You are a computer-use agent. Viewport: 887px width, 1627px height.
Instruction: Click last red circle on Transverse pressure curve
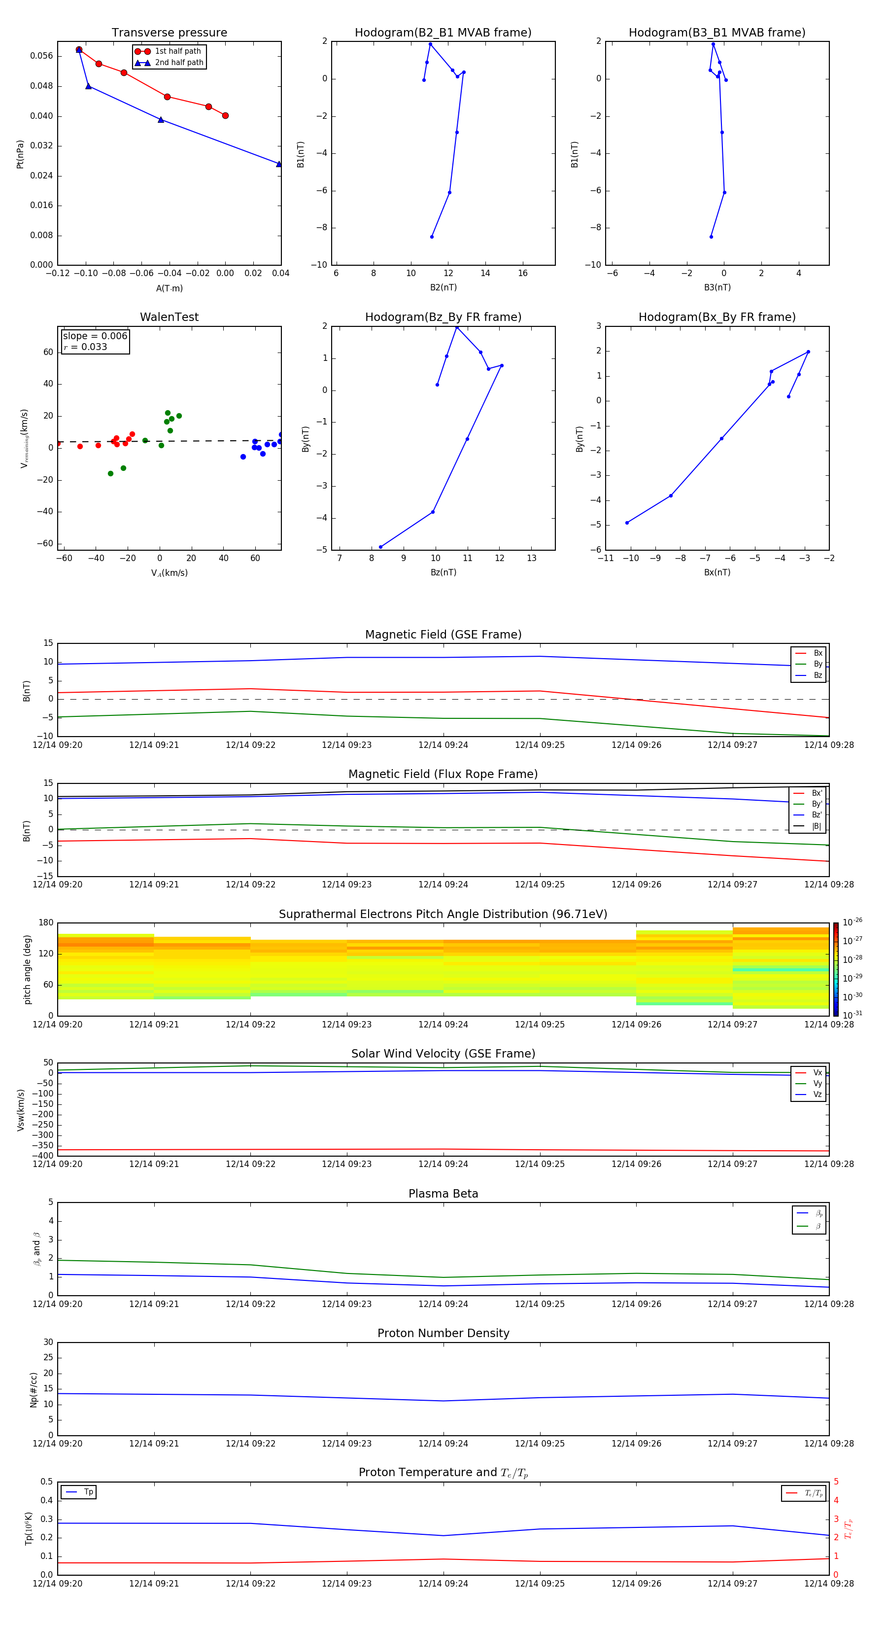(x=225, y=115)
